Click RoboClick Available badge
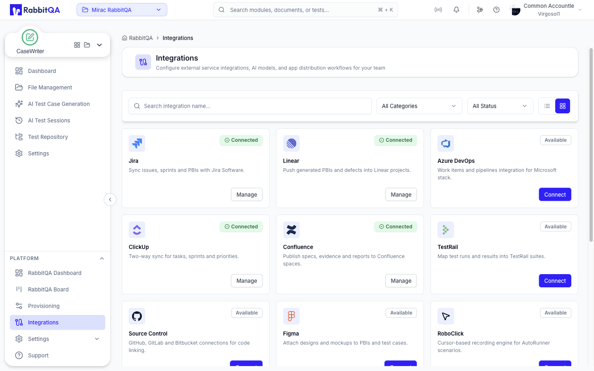The image size is (594, 371). (x=556, y=313)
